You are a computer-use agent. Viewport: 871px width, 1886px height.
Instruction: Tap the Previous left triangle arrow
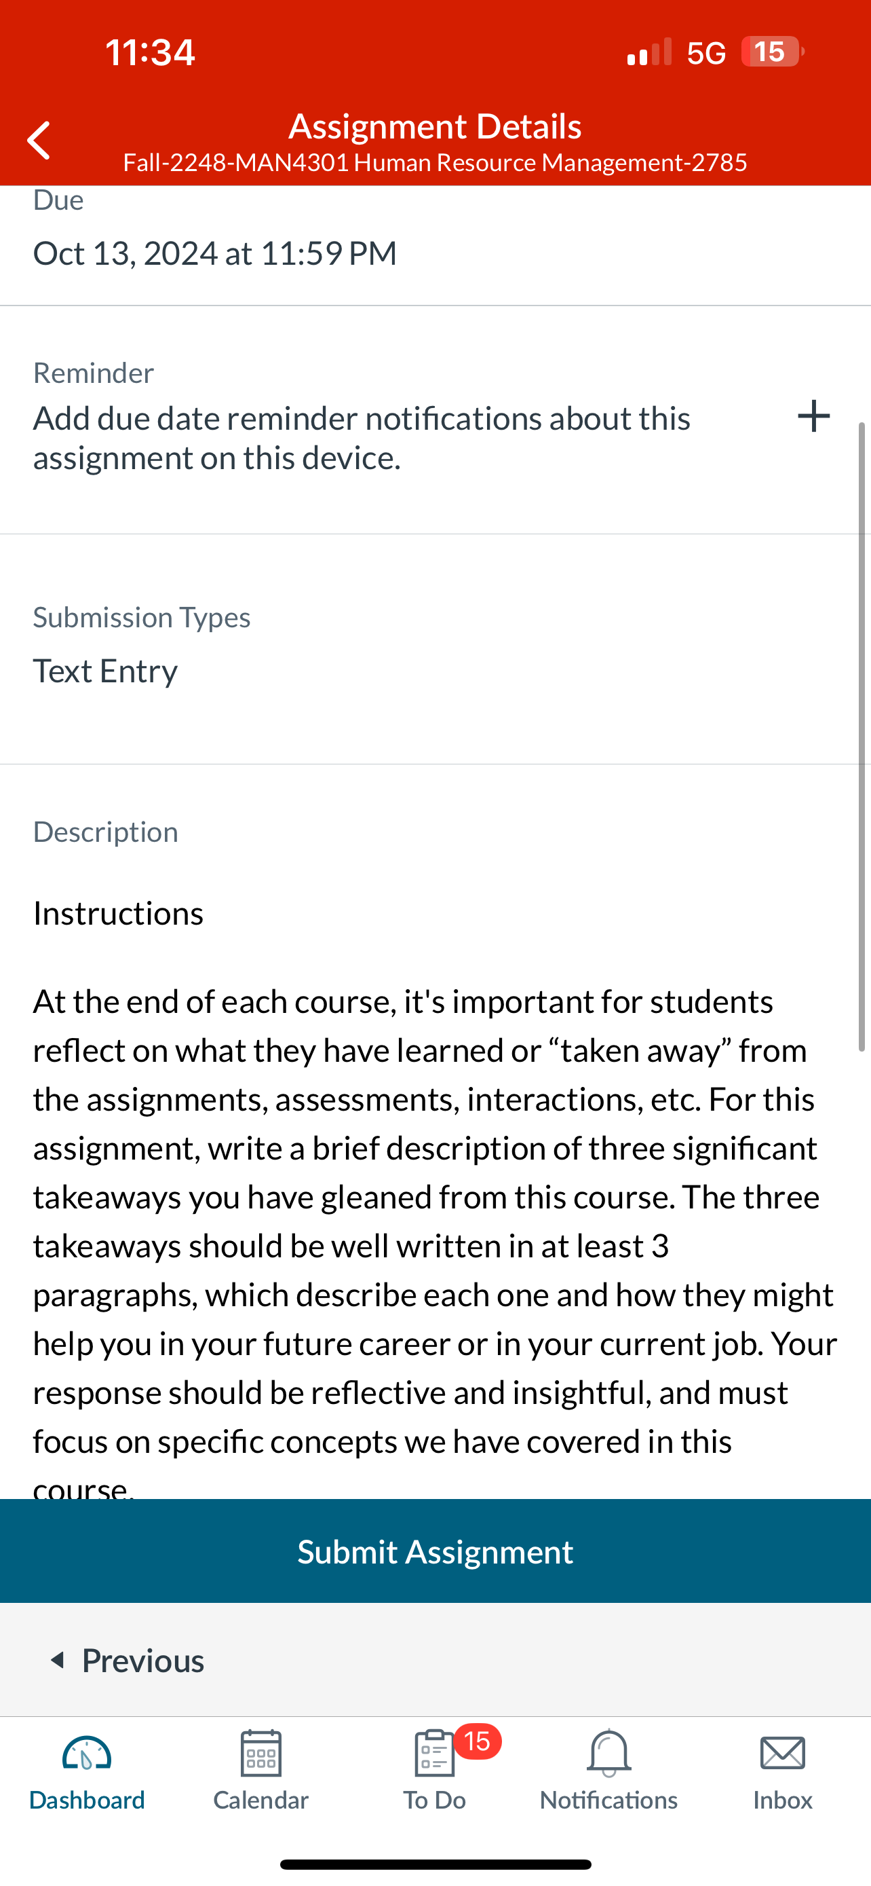coord(58,1660)
